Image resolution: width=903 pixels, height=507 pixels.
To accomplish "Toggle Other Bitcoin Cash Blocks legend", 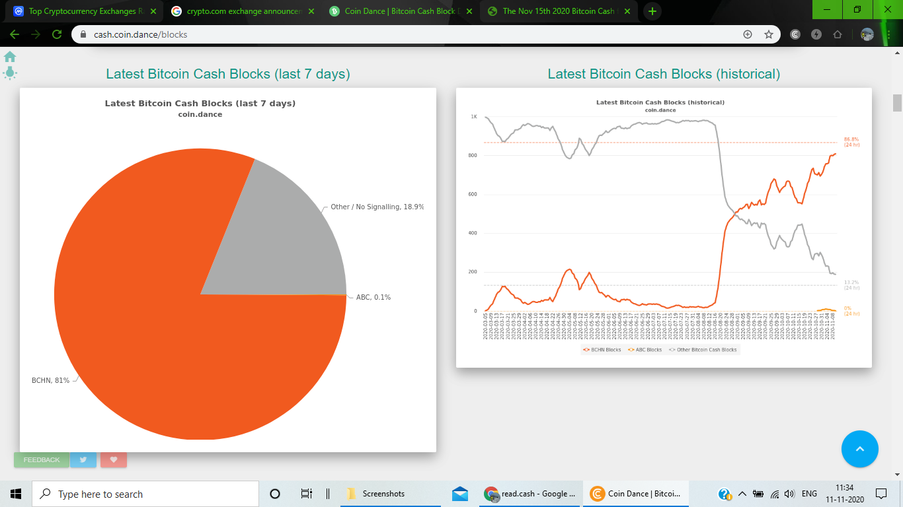I will 703,350.
